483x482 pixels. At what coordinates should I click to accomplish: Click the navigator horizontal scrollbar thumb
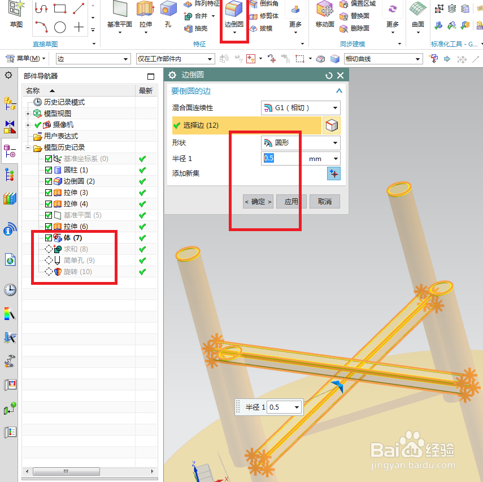[x=66, y=471]
